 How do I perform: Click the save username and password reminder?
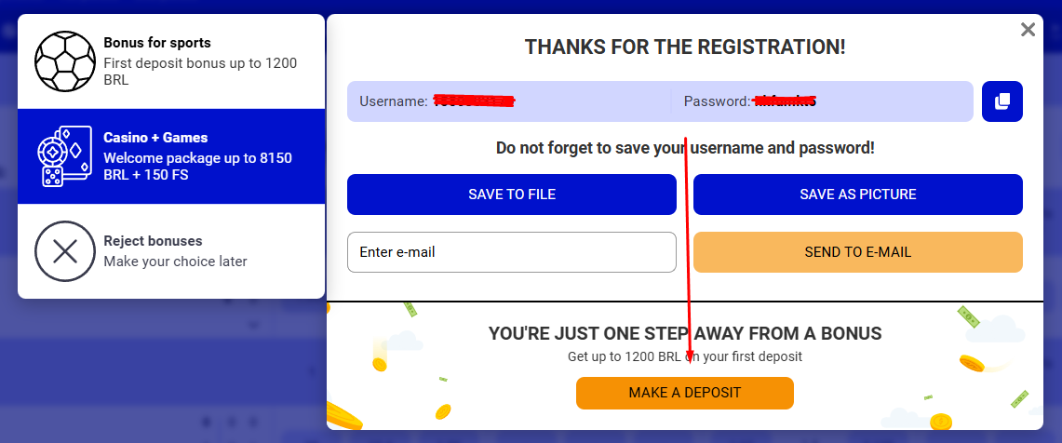tap(684, 148)
